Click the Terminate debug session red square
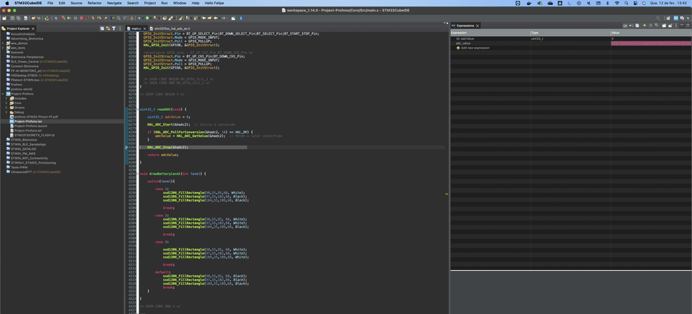Viewport: 692px width, 314px height. point(81,18)
